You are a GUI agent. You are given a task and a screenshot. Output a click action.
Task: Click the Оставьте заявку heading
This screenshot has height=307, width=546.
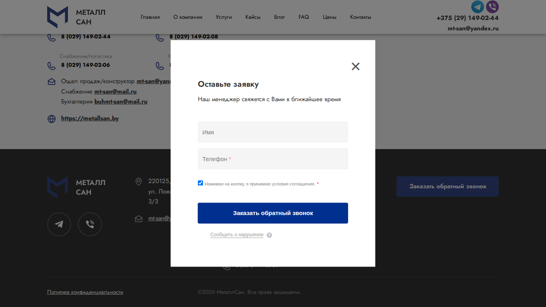(x=228, y=84)
